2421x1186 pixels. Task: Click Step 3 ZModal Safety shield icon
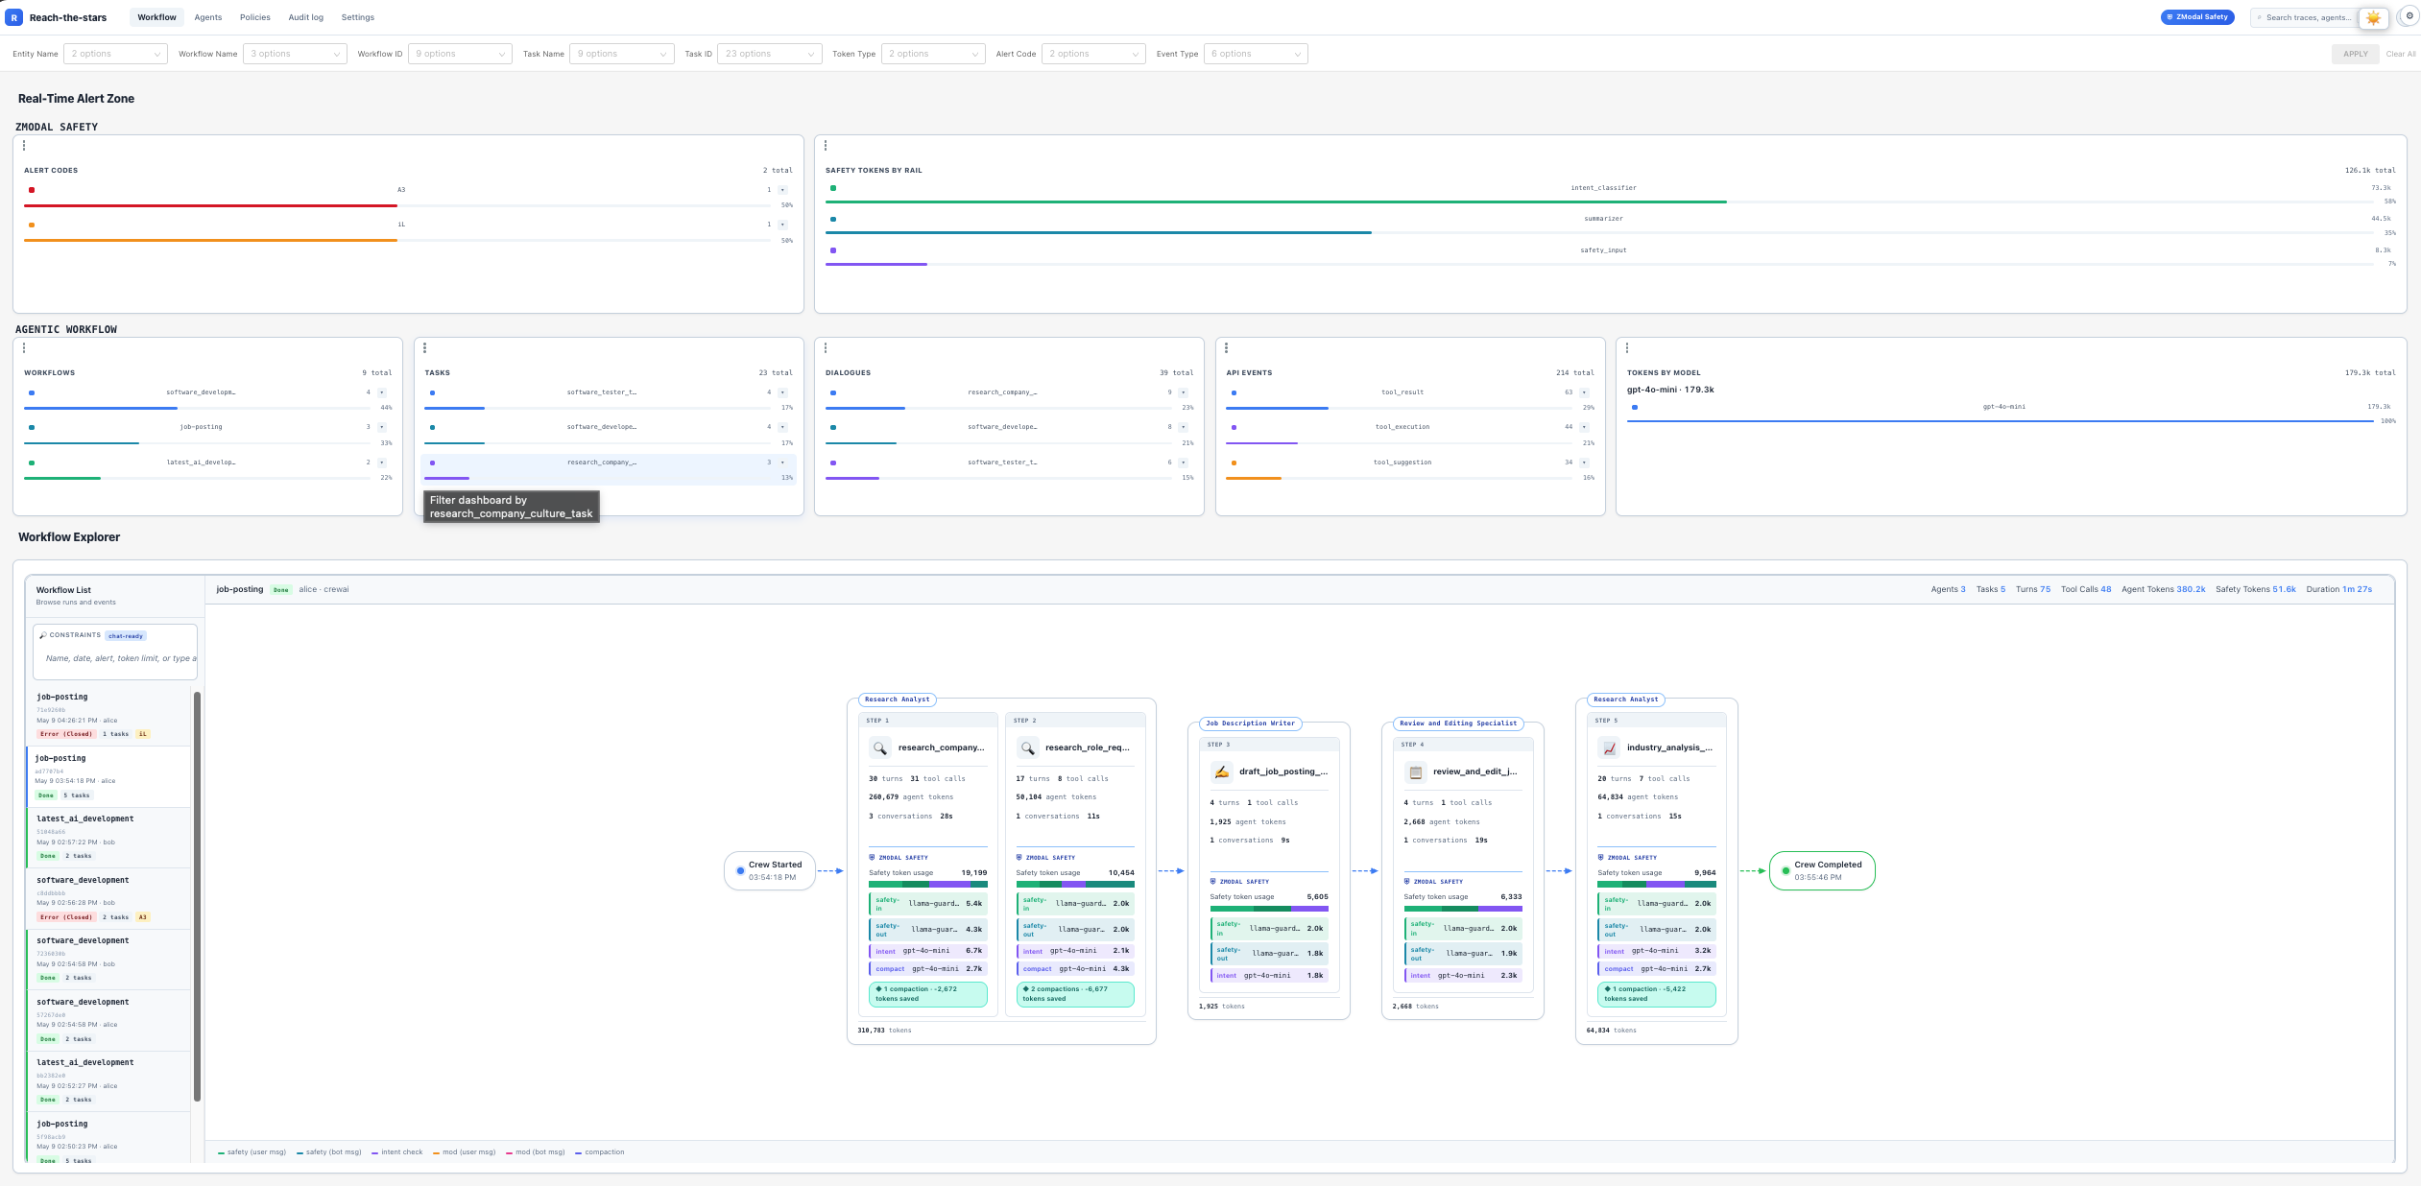coord(1212,881)
